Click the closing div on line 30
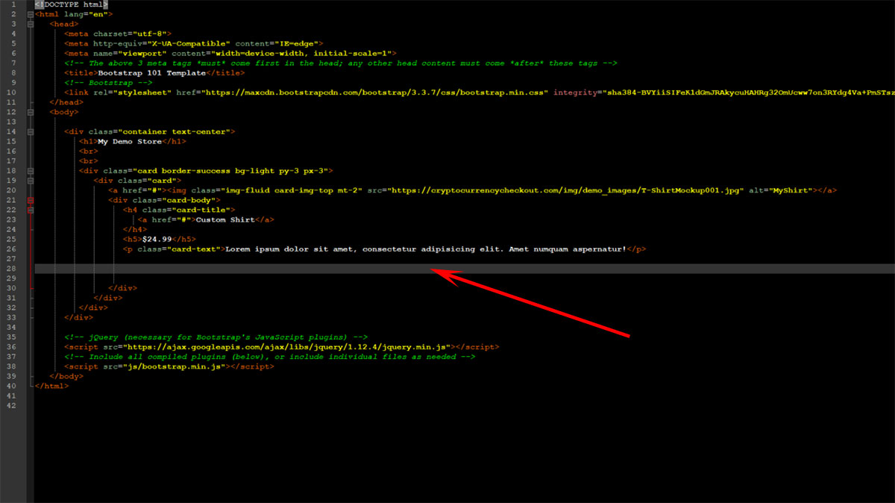The width and height of the screenshot is (895, 503). click(123, 287)
